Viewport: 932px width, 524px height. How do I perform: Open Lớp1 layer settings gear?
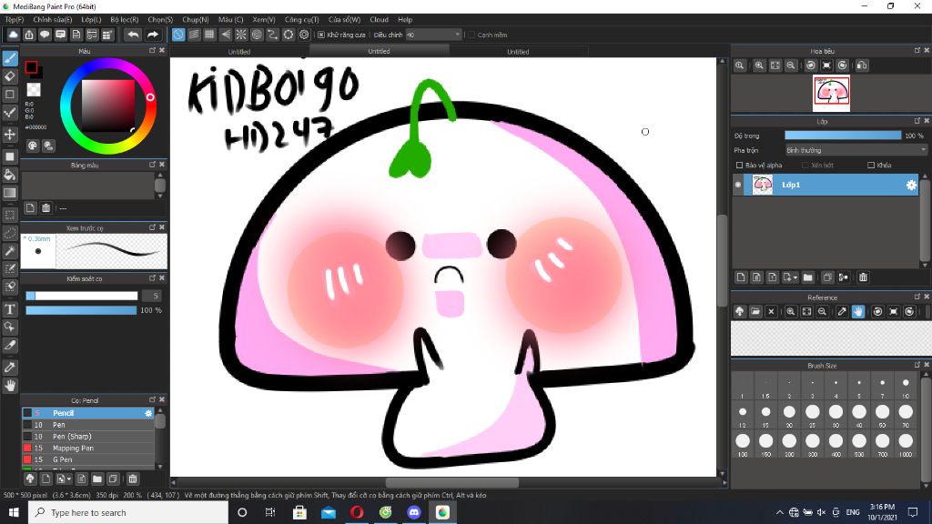911,185
